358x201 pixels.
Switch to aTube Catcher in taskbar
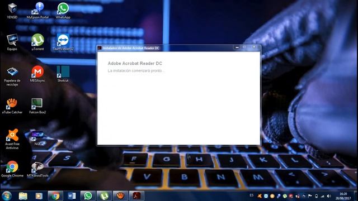(x=120, y=196)
